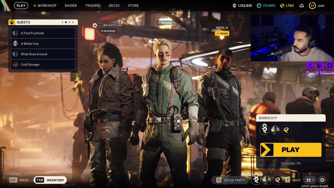Click the A Better Use quest giver portrait
The height and width of the screenshot is (188, 334).
click(x=15, y=44)
